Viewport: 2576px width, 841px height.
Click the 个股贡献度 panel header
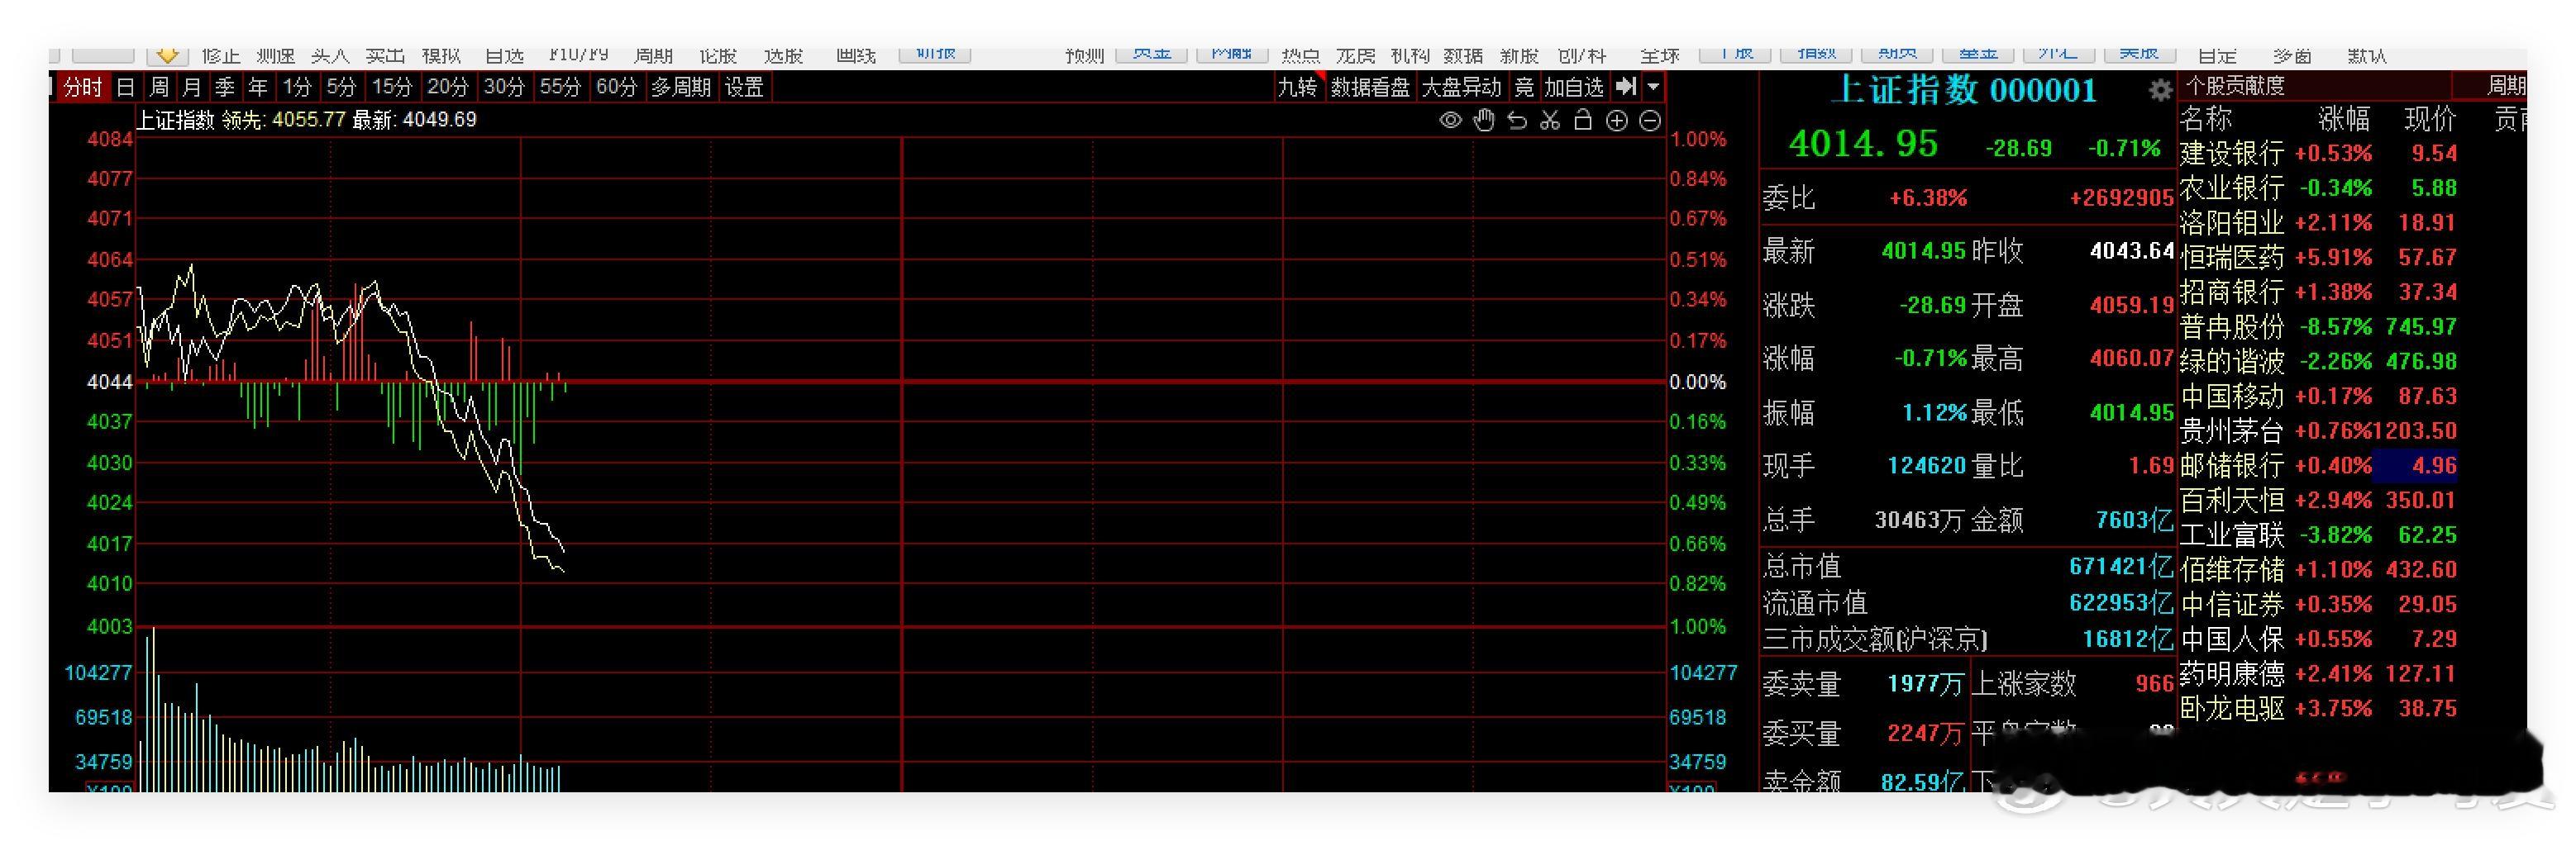[x=2236, y=86]
